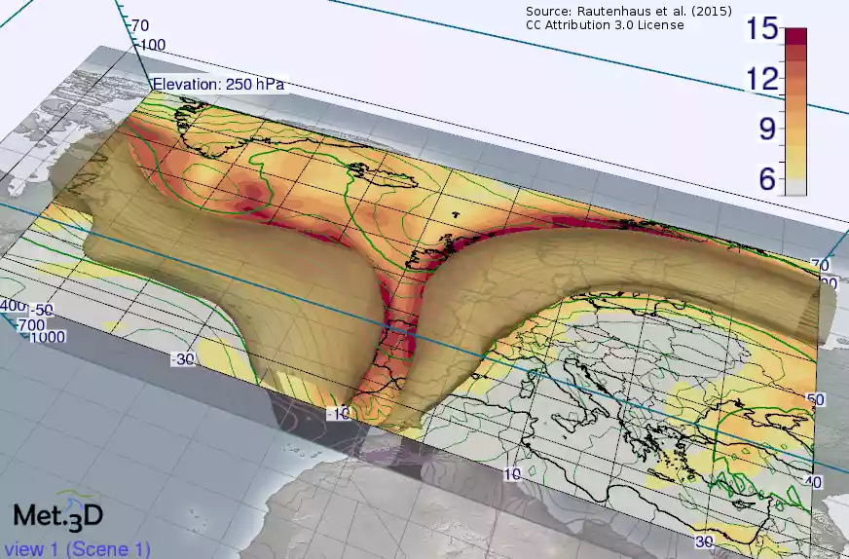Click the "Elevation: 250 hPa" label

tap(218, 85)
